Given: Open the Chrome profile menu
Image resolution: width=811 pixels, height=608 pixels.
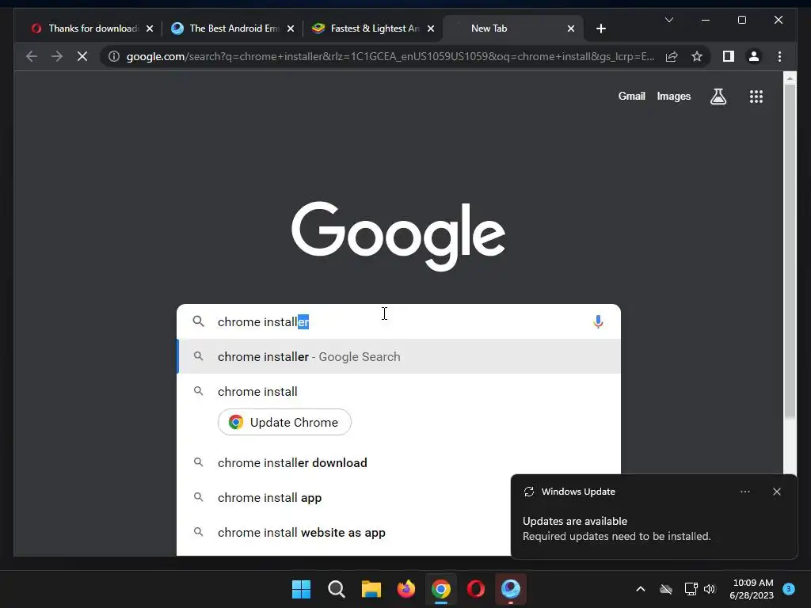Looking at the screenshot, I should [x=754, y=56].
